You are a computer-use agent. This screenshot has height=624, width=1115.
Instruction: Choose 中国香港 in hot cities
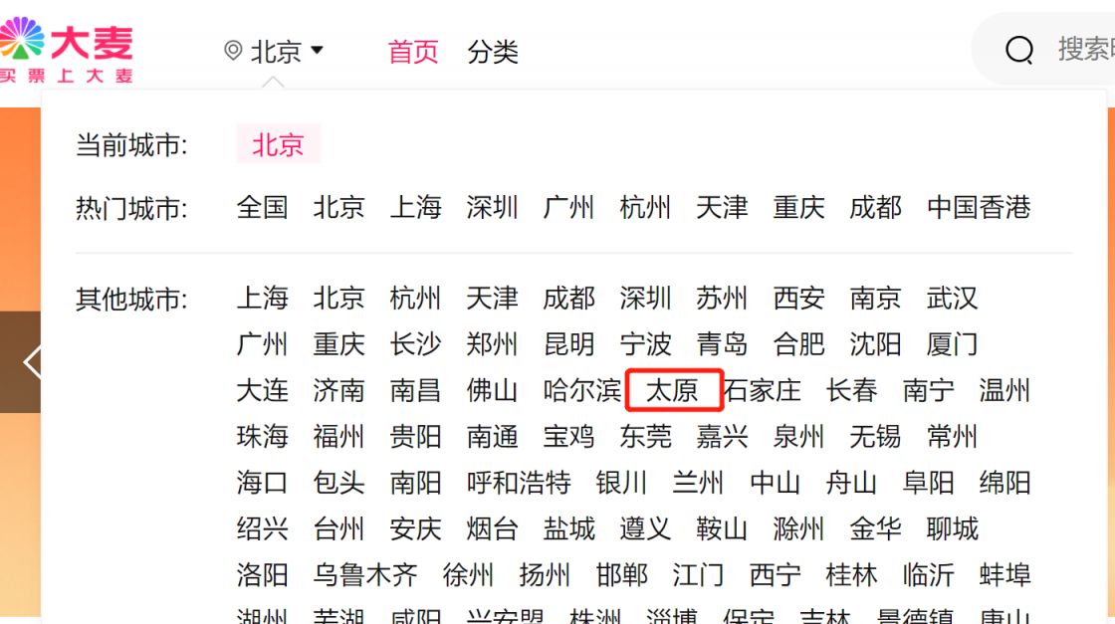coord(979,208)
